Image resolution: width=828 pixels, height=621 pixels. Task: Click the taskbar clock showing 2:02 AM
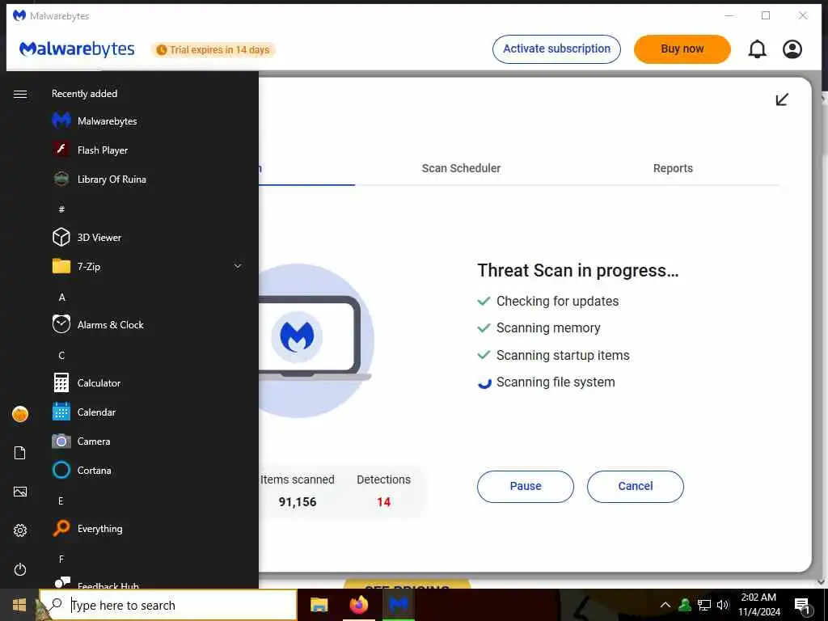pos(758,605)
